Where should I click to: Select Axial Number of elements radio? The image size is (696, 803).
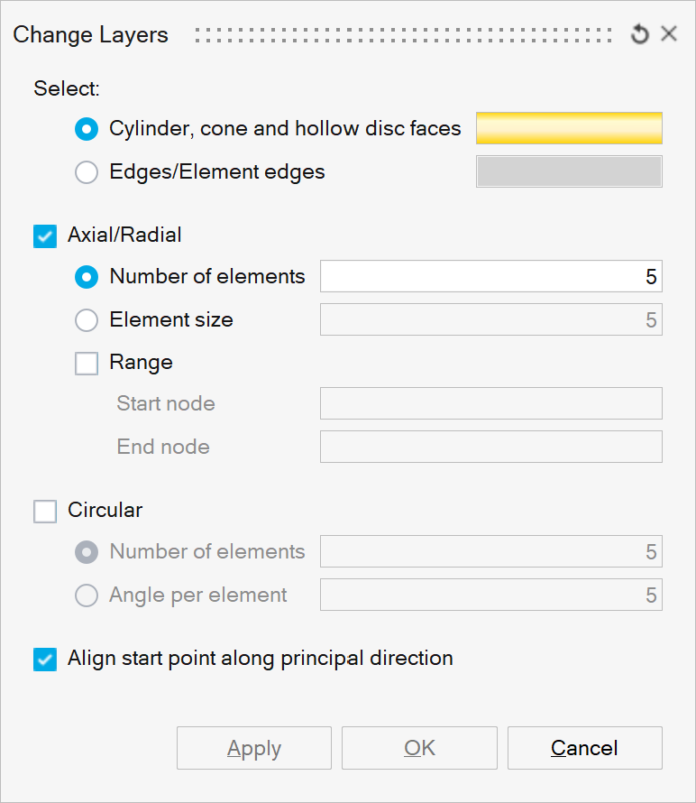pos(87,277)
